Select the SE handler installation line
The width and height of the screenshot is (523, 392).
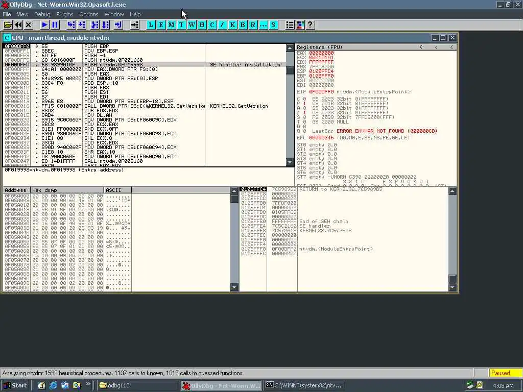(145, 65)
